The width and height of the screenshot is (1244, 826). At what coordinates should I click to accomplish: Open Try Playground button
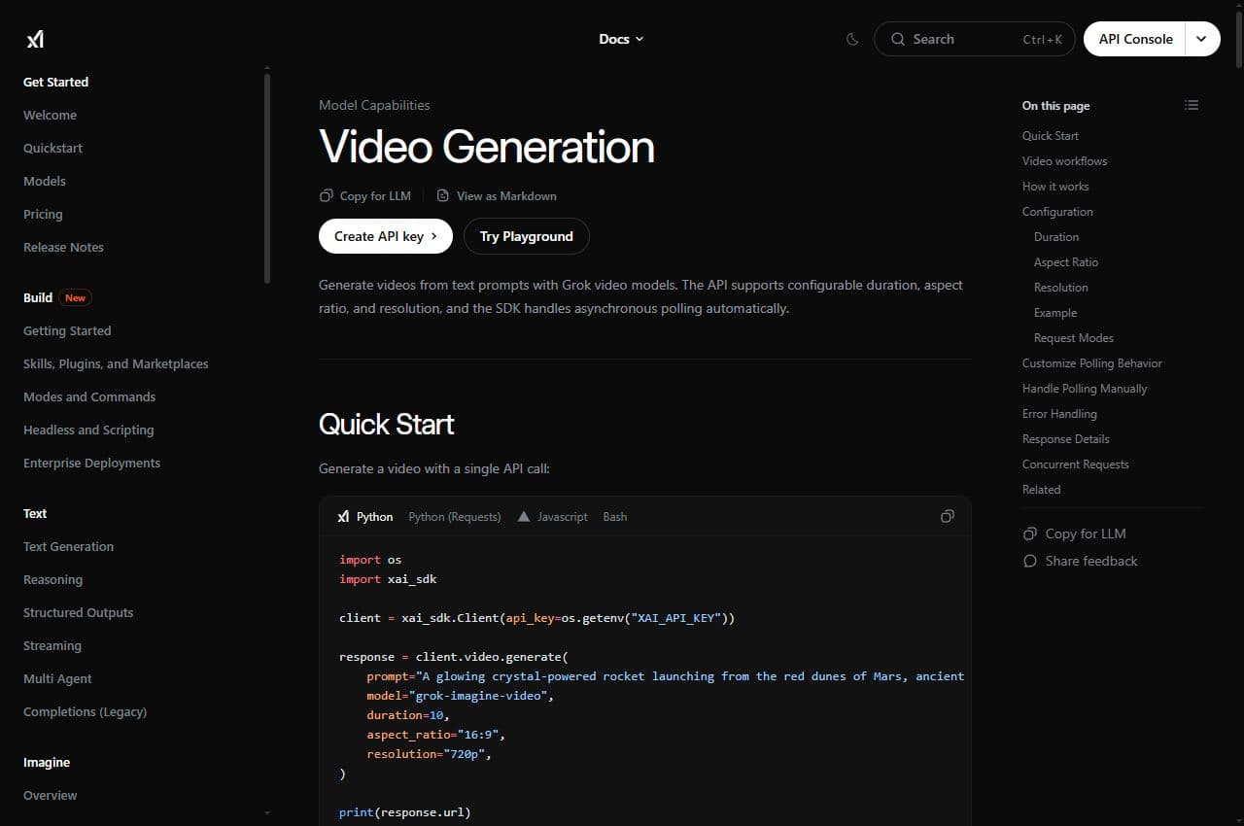(526, 236)
